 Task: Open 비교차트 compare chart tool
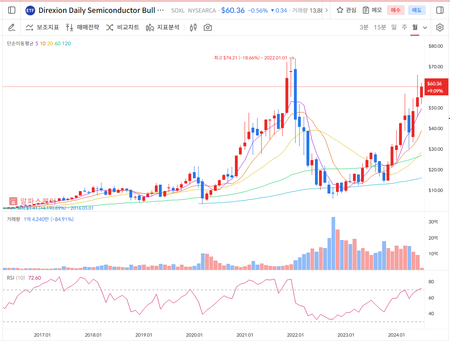[123, 27]
